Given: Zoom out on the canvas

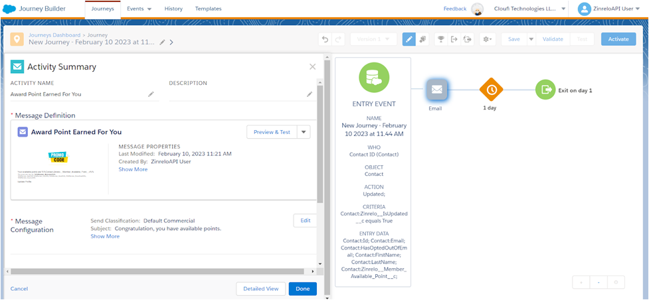Looking at the screenshot, I should click(x=599, y=282).
